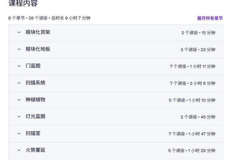Click the chevron next to 火势蔓延

(19, 150)
